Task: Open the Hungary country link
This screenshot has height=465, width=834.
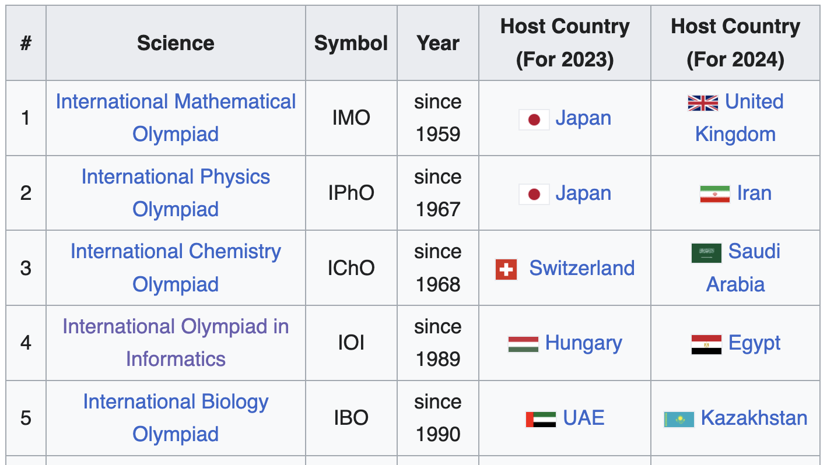Action: (583, 343)
